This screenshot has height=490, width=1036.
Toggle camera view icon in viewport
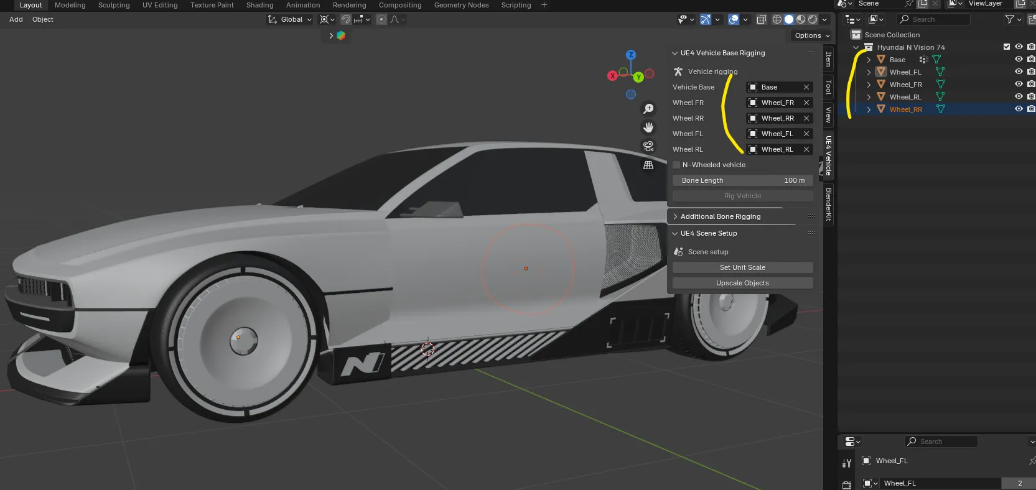(648, 146)
